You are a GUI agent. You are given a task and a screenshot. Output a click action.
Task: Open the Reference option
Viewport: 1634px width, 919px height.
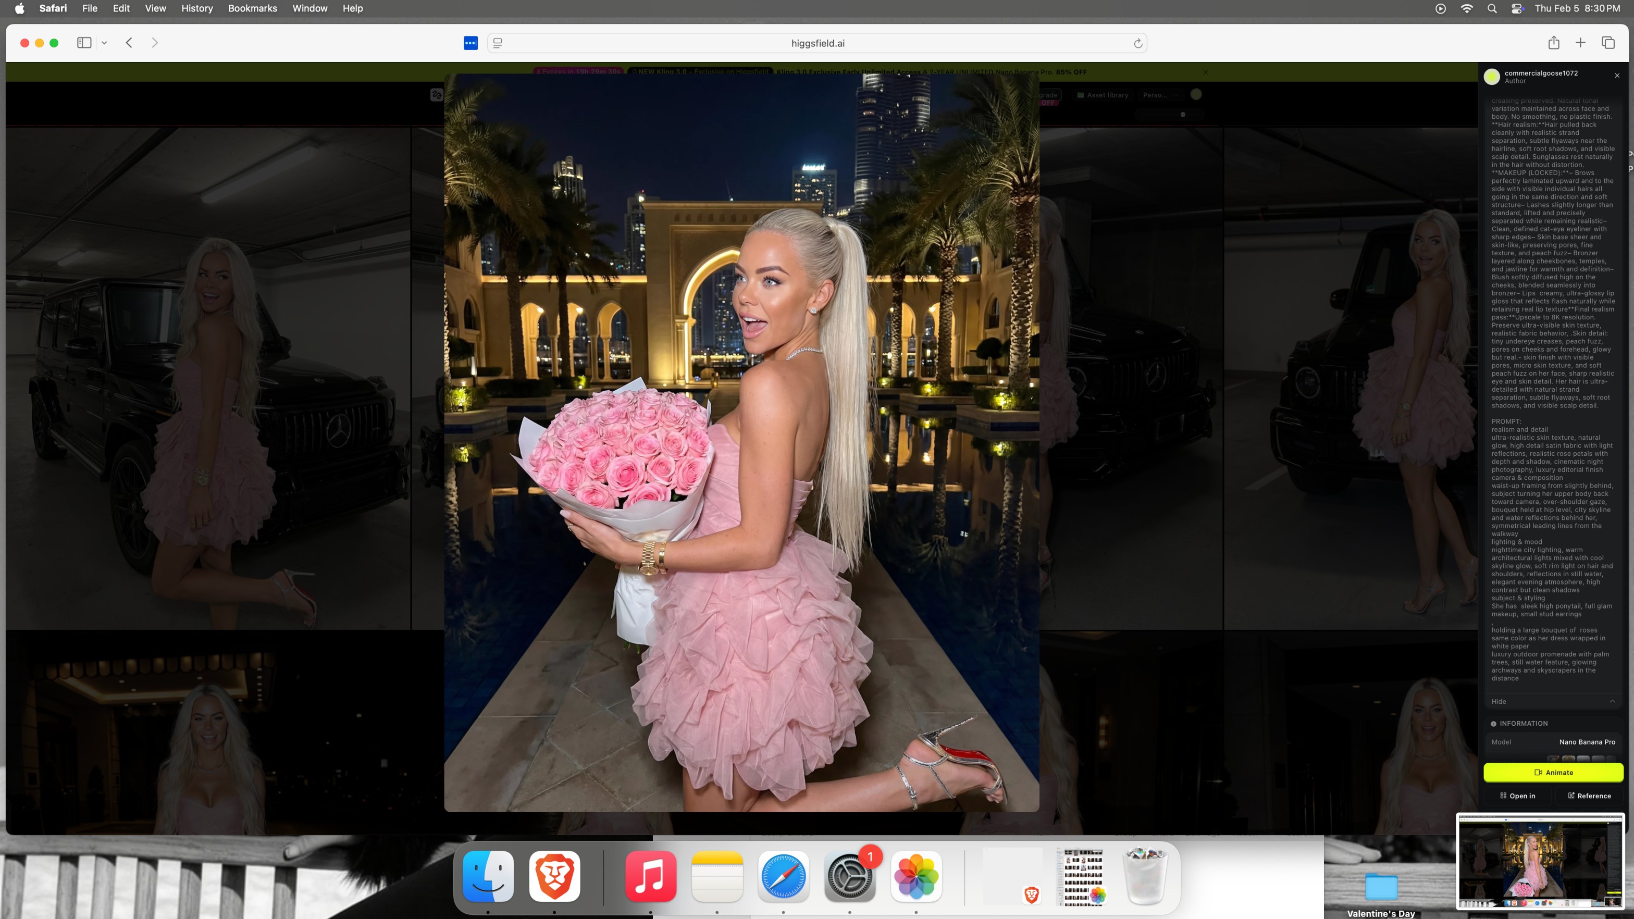[1589, 796]
